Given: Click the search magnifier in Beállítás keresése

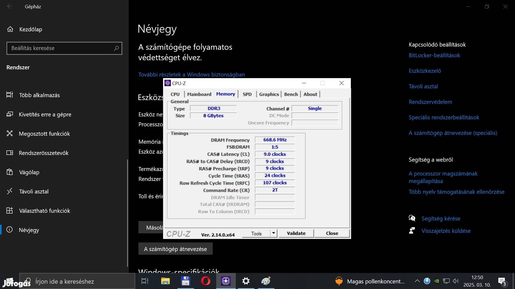Looking at the screenshot, I should (116, 48).
